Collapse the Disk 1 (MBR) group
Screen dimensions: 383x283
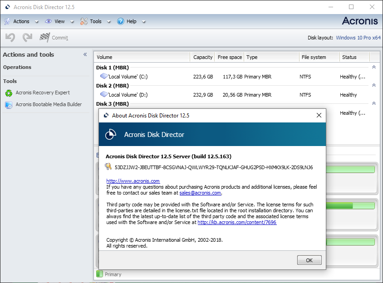coord(374,67)
